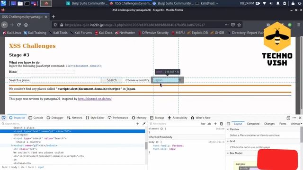Image resolution: width=303 pixels, height=170 pixels.
Task: Open the GHDB bookmark
Action: pyautogui.click(x=217, y=33)
